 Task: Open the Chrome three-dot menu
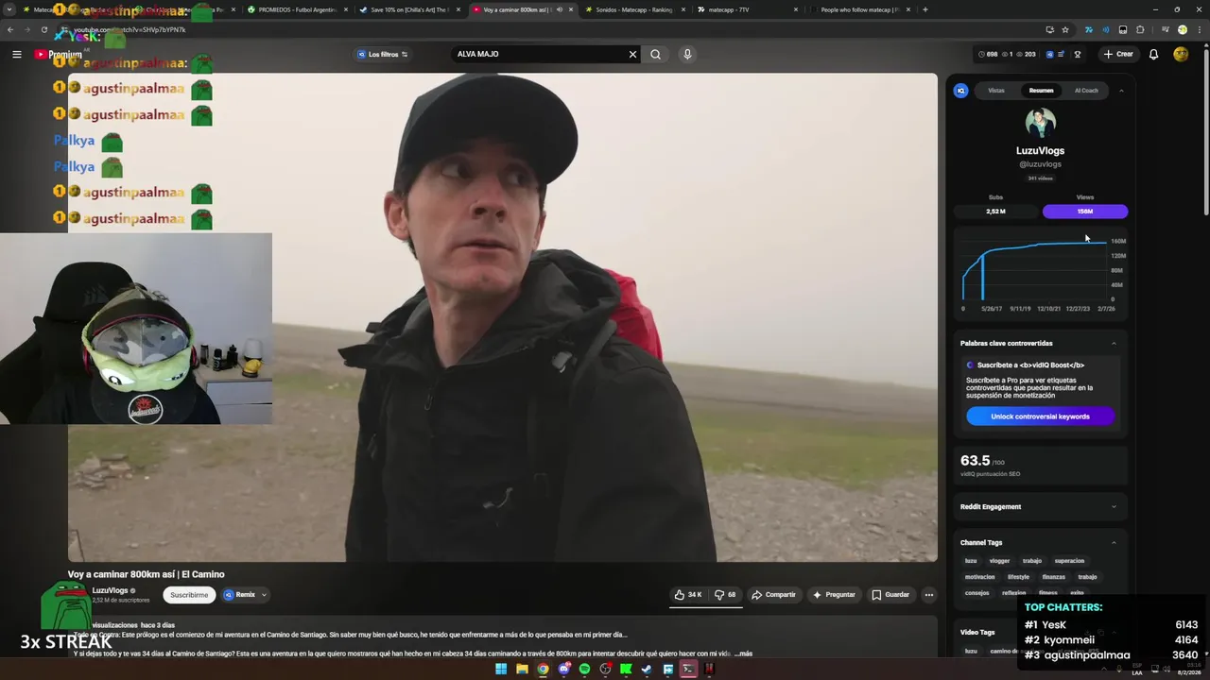point(1198,29)
